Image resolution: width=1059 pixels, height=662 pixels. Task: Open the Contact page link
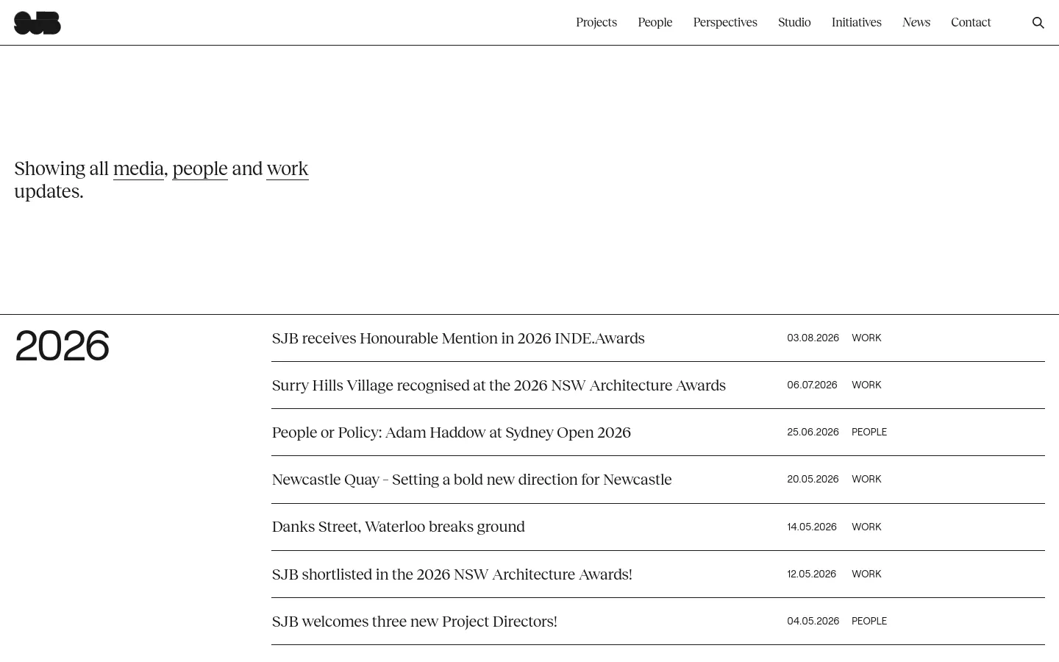tap(971, 22)
